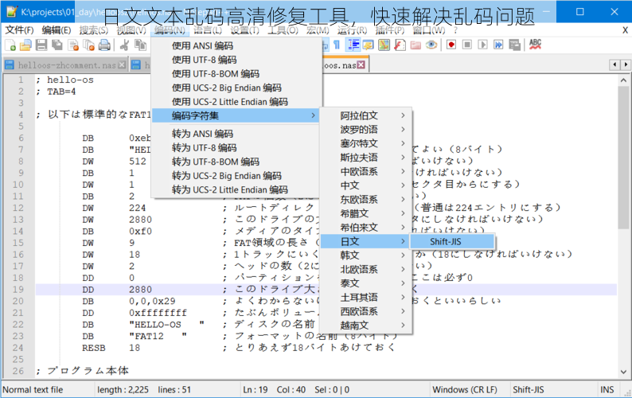Toggle INS mode in the status bar

click(607, 389)
